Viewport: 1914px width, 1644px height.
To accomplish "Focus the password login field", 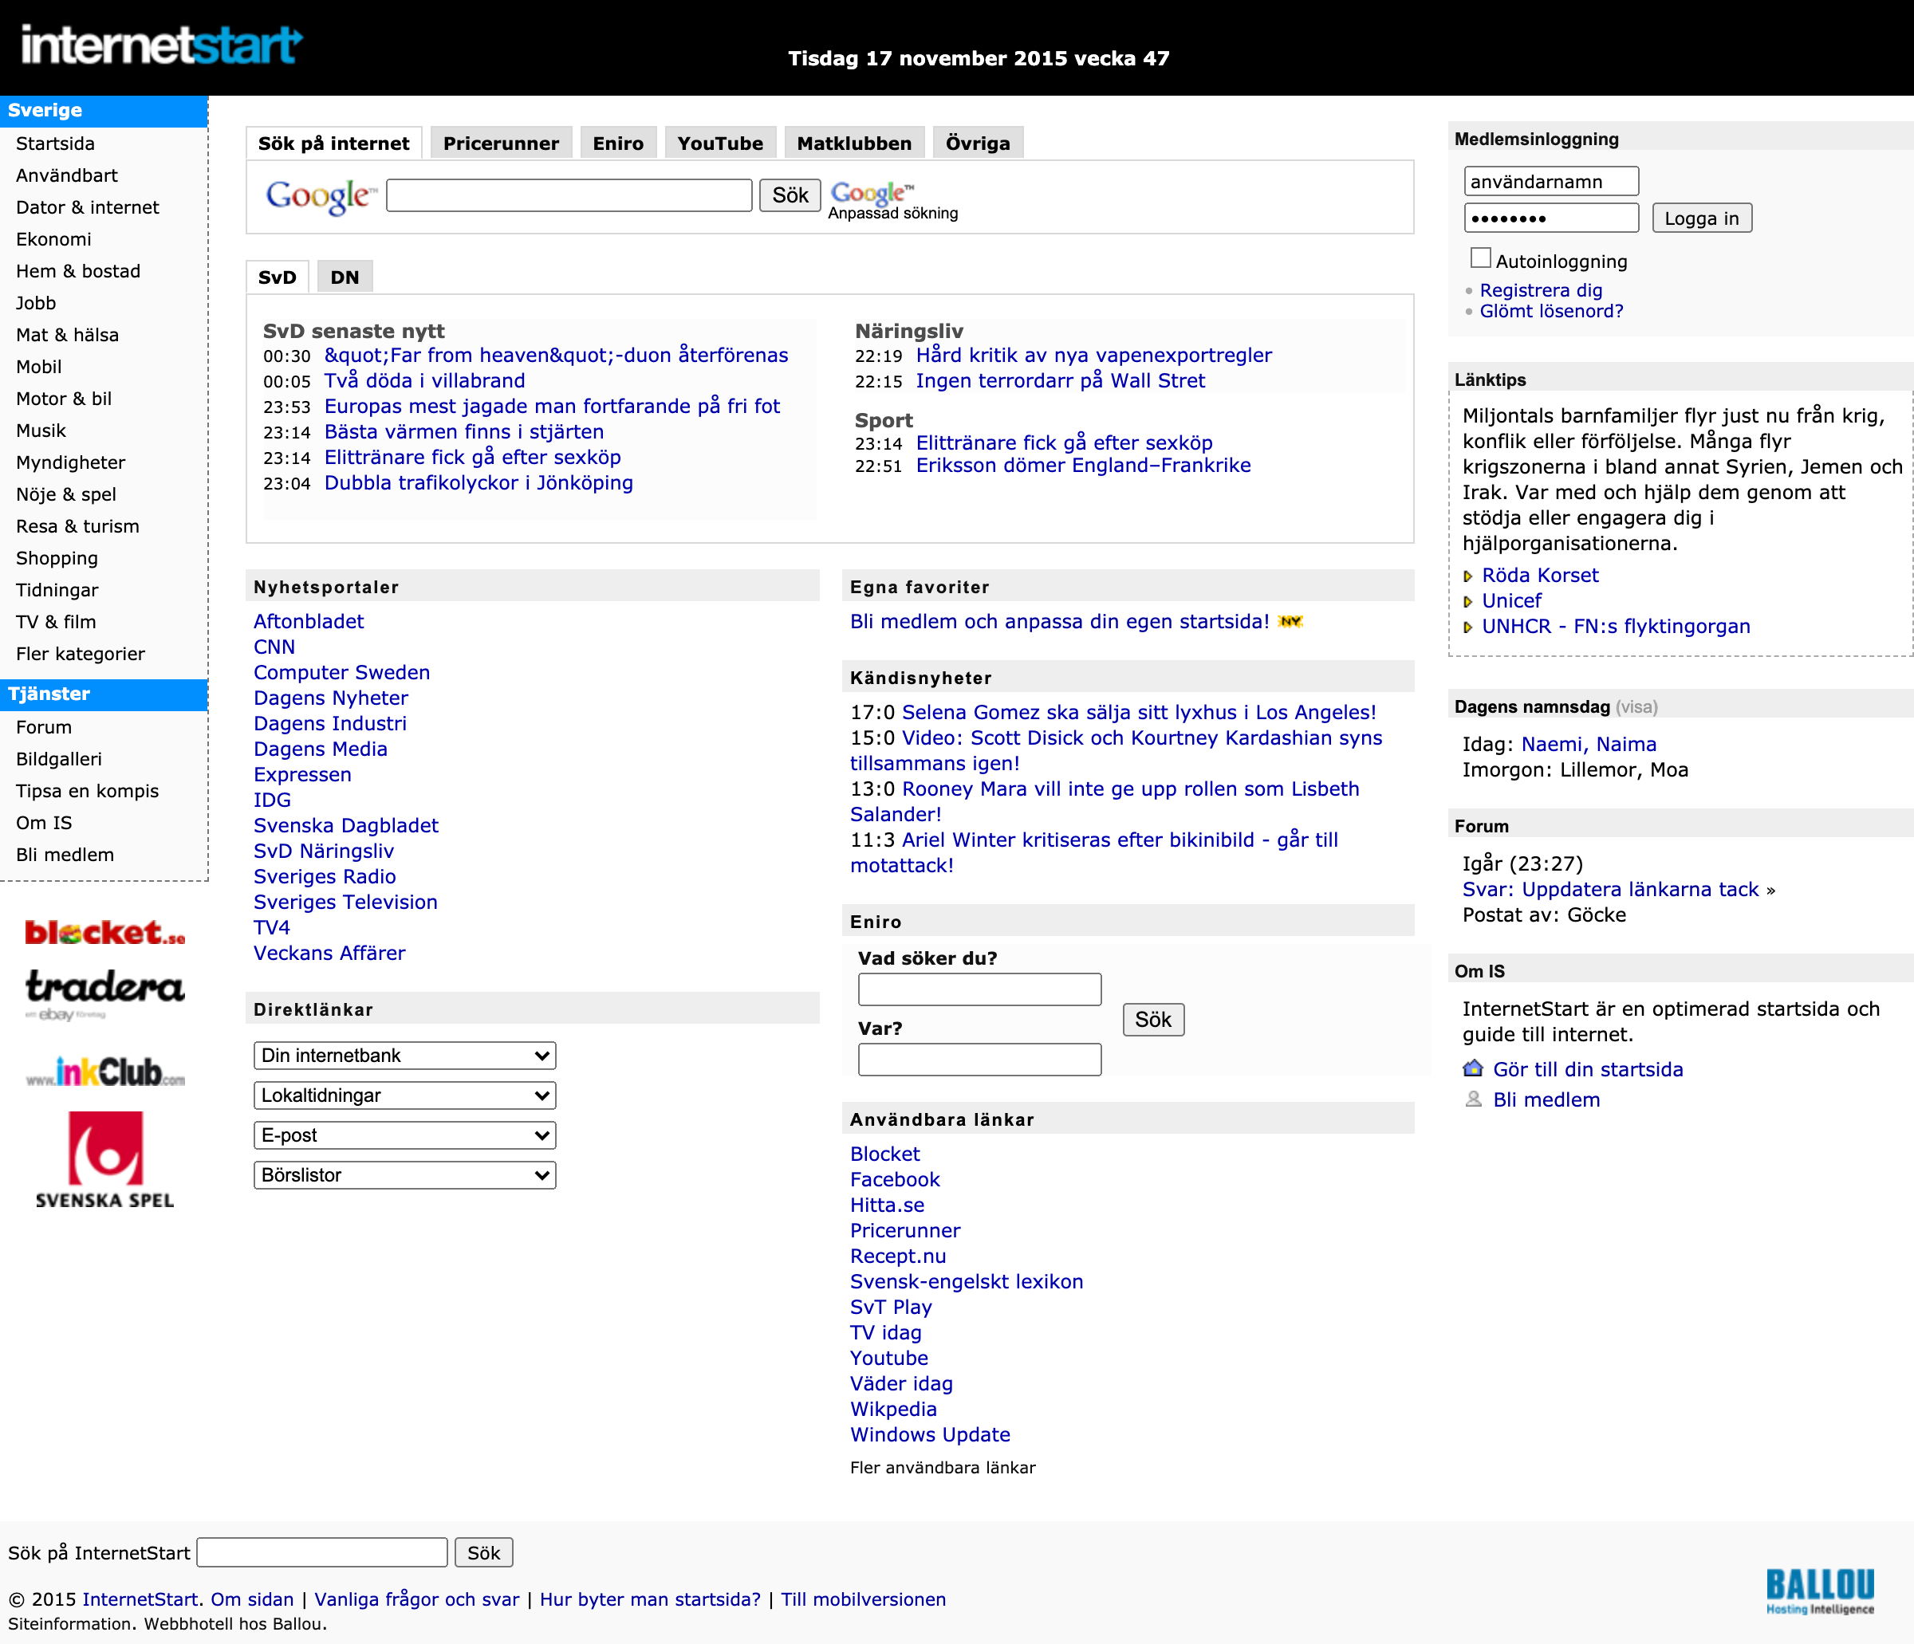I will 1551,218.
